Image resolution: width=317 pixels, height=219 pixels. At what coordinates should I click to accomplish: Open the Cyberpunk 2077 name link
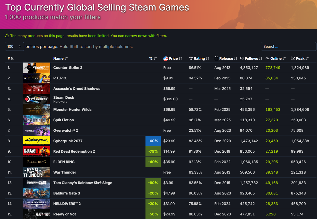point(68,141)
